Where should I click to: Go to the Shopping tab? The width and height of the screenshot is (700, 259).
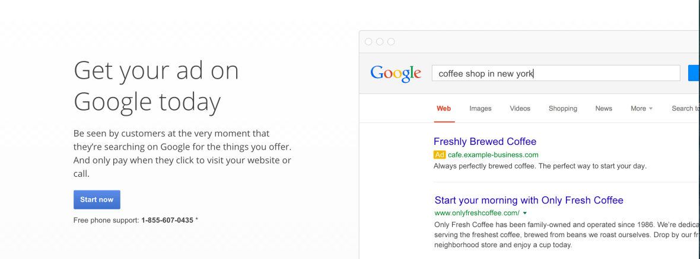563,109
